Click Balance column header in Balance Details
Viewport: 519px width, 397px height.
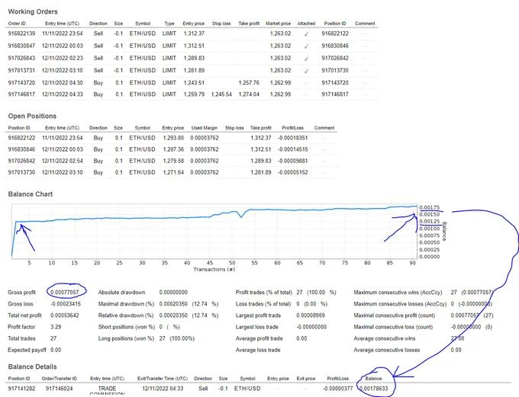373,379
